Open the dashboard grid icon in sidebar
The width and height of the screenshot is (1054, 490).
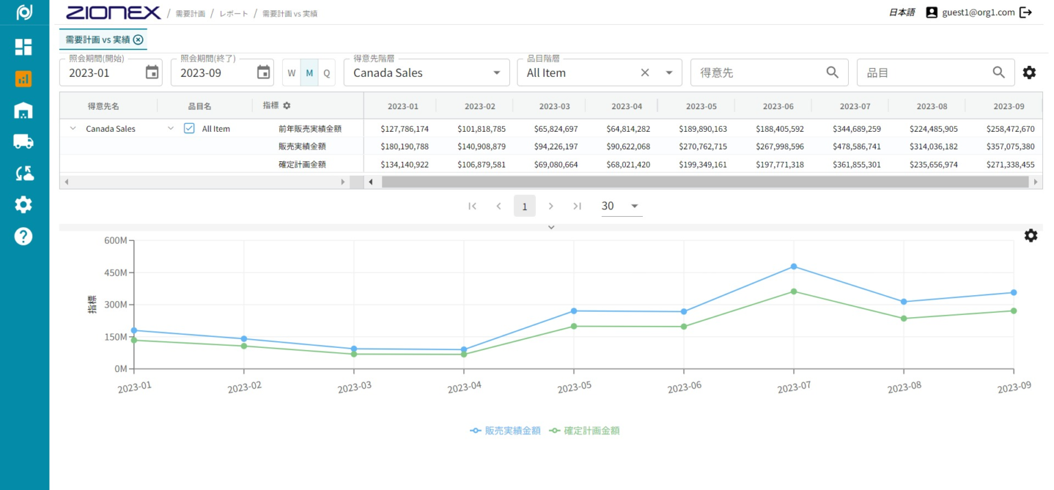(23, 47)
